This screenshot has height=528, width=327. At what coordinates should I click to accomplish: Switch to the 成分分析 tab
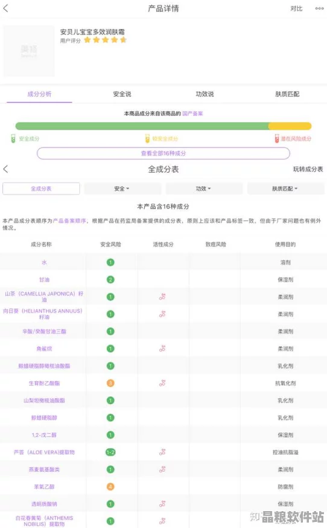pyautogui.click(x=39, y=94)
